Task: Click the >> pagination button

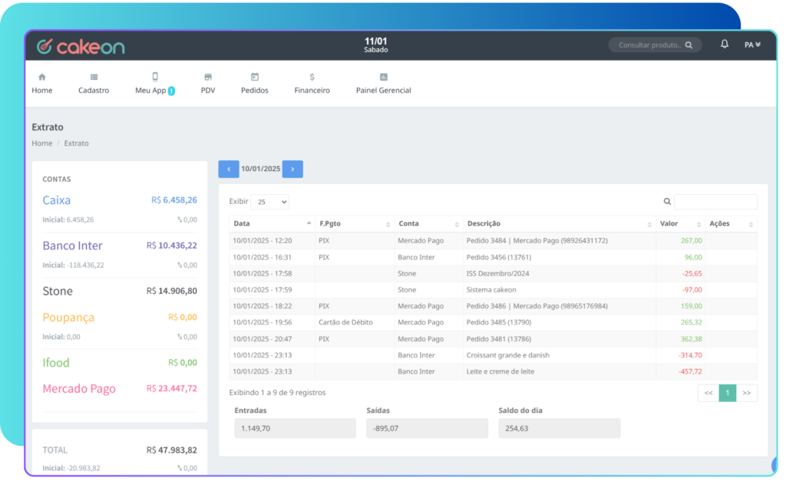Action: coord(747,394)
